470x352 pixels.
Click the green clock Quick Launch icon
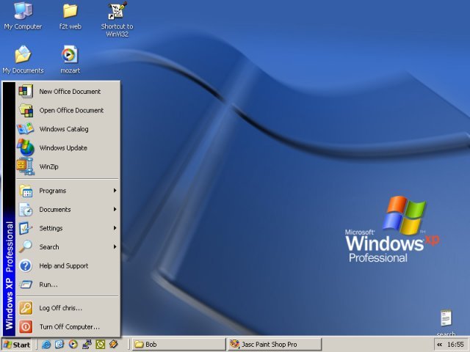(x=101, y=345)
